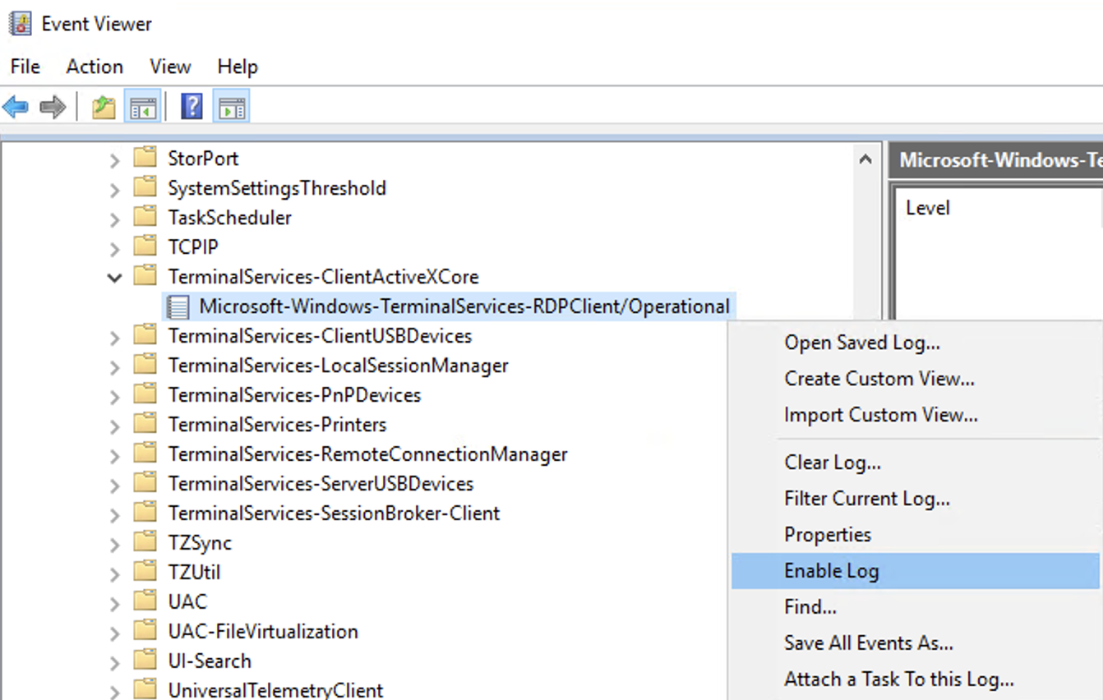The image size is (1103, 700).
Task: Click the UAC folder icon
Action: pos(145,601)
